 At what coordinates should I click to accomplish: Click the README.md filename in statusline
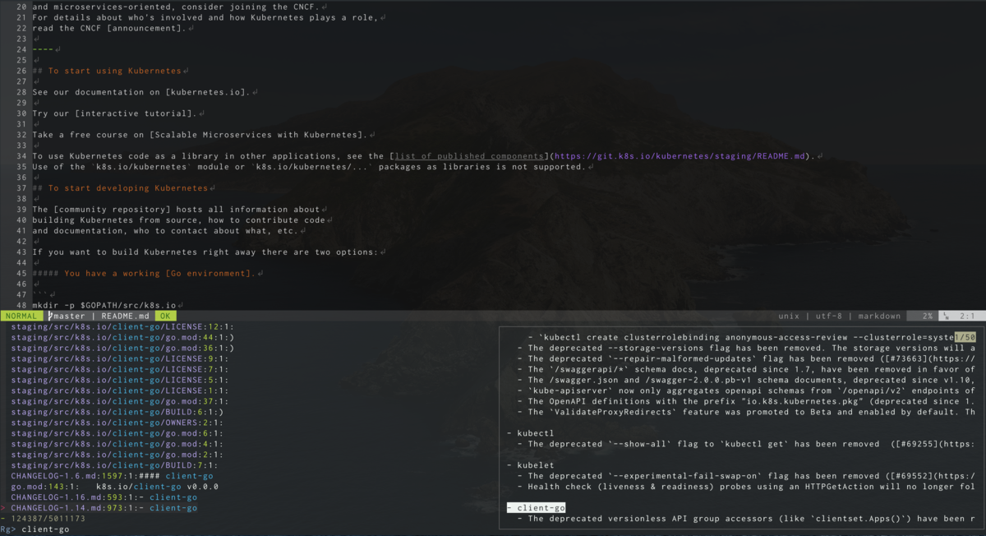click(x=125, y=316)
